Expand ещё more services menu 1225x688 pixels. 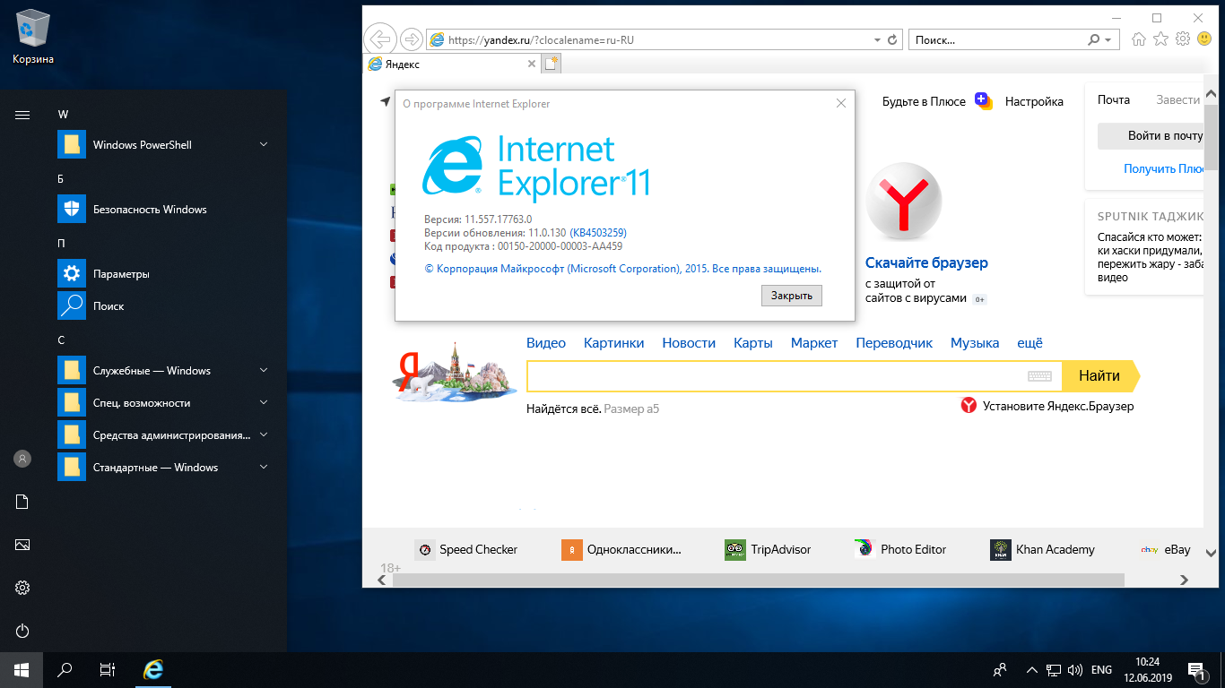1030,343
